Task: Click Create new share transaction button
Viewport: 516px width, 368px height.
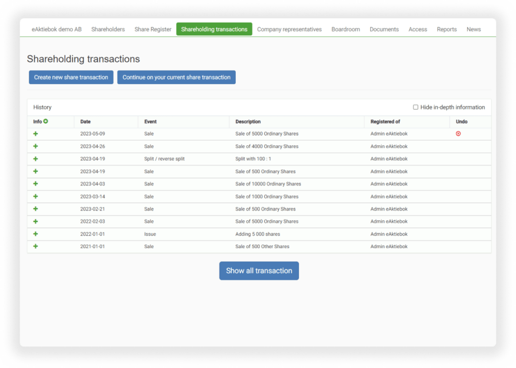Action: tap(71, 77)
